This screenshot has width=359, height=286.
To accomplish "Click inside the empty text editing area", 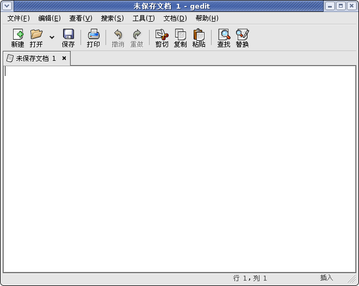I will (x=179, y=169).
